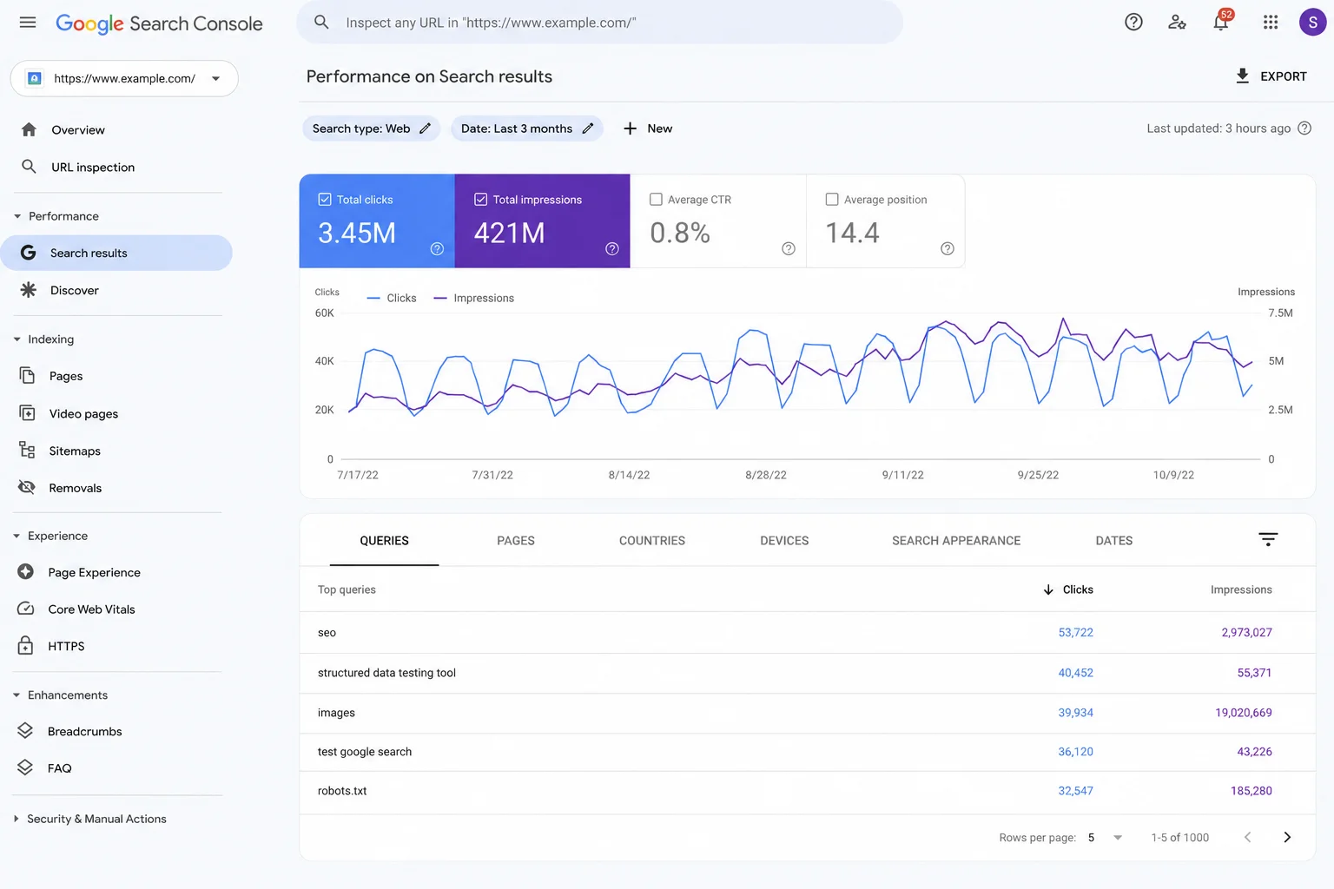Toggle Total impressions checkbox

click(480, 200)
